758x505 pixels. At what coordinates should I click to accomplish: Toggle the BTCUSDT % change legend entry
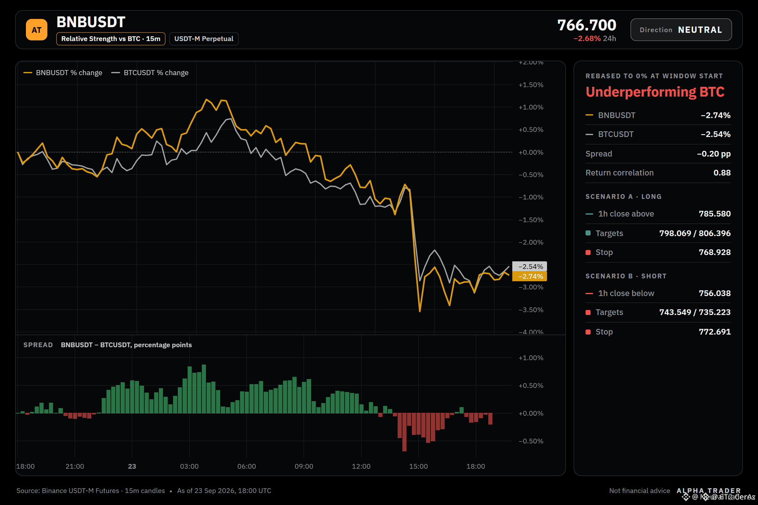[150, 73]
